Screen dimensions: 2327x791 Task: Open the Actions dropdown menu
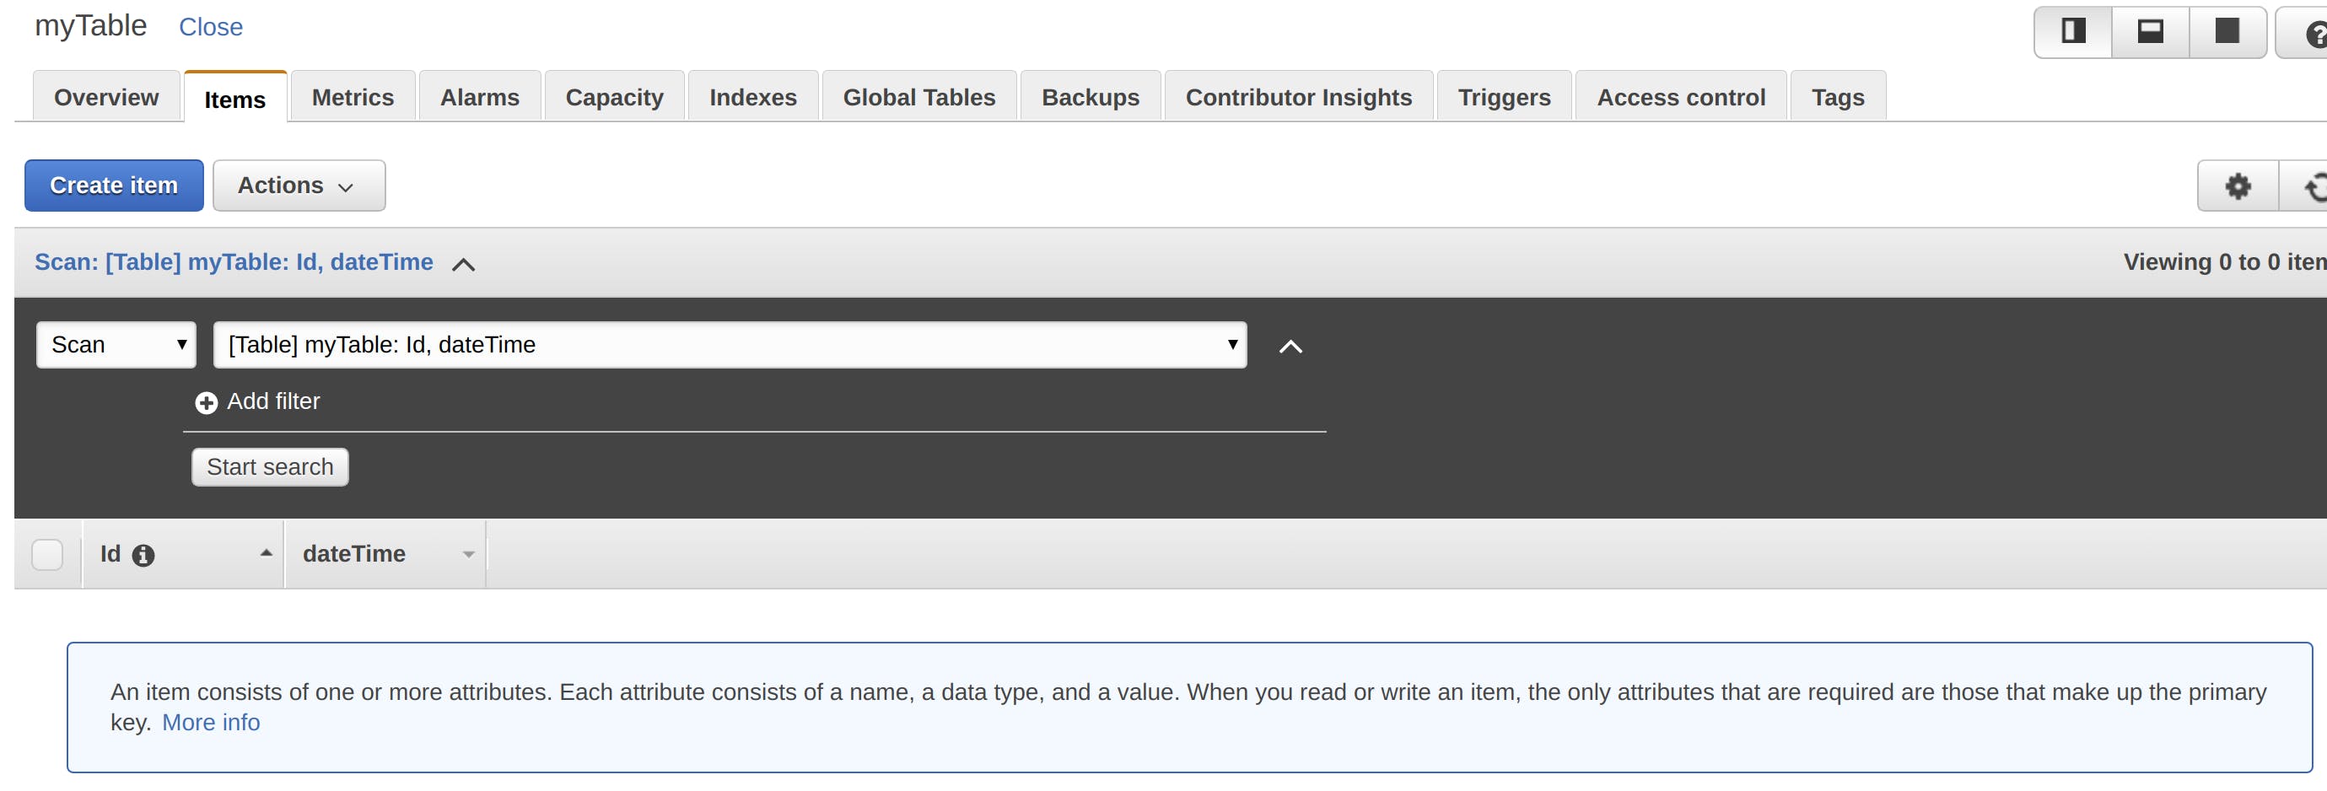[298, 186]
